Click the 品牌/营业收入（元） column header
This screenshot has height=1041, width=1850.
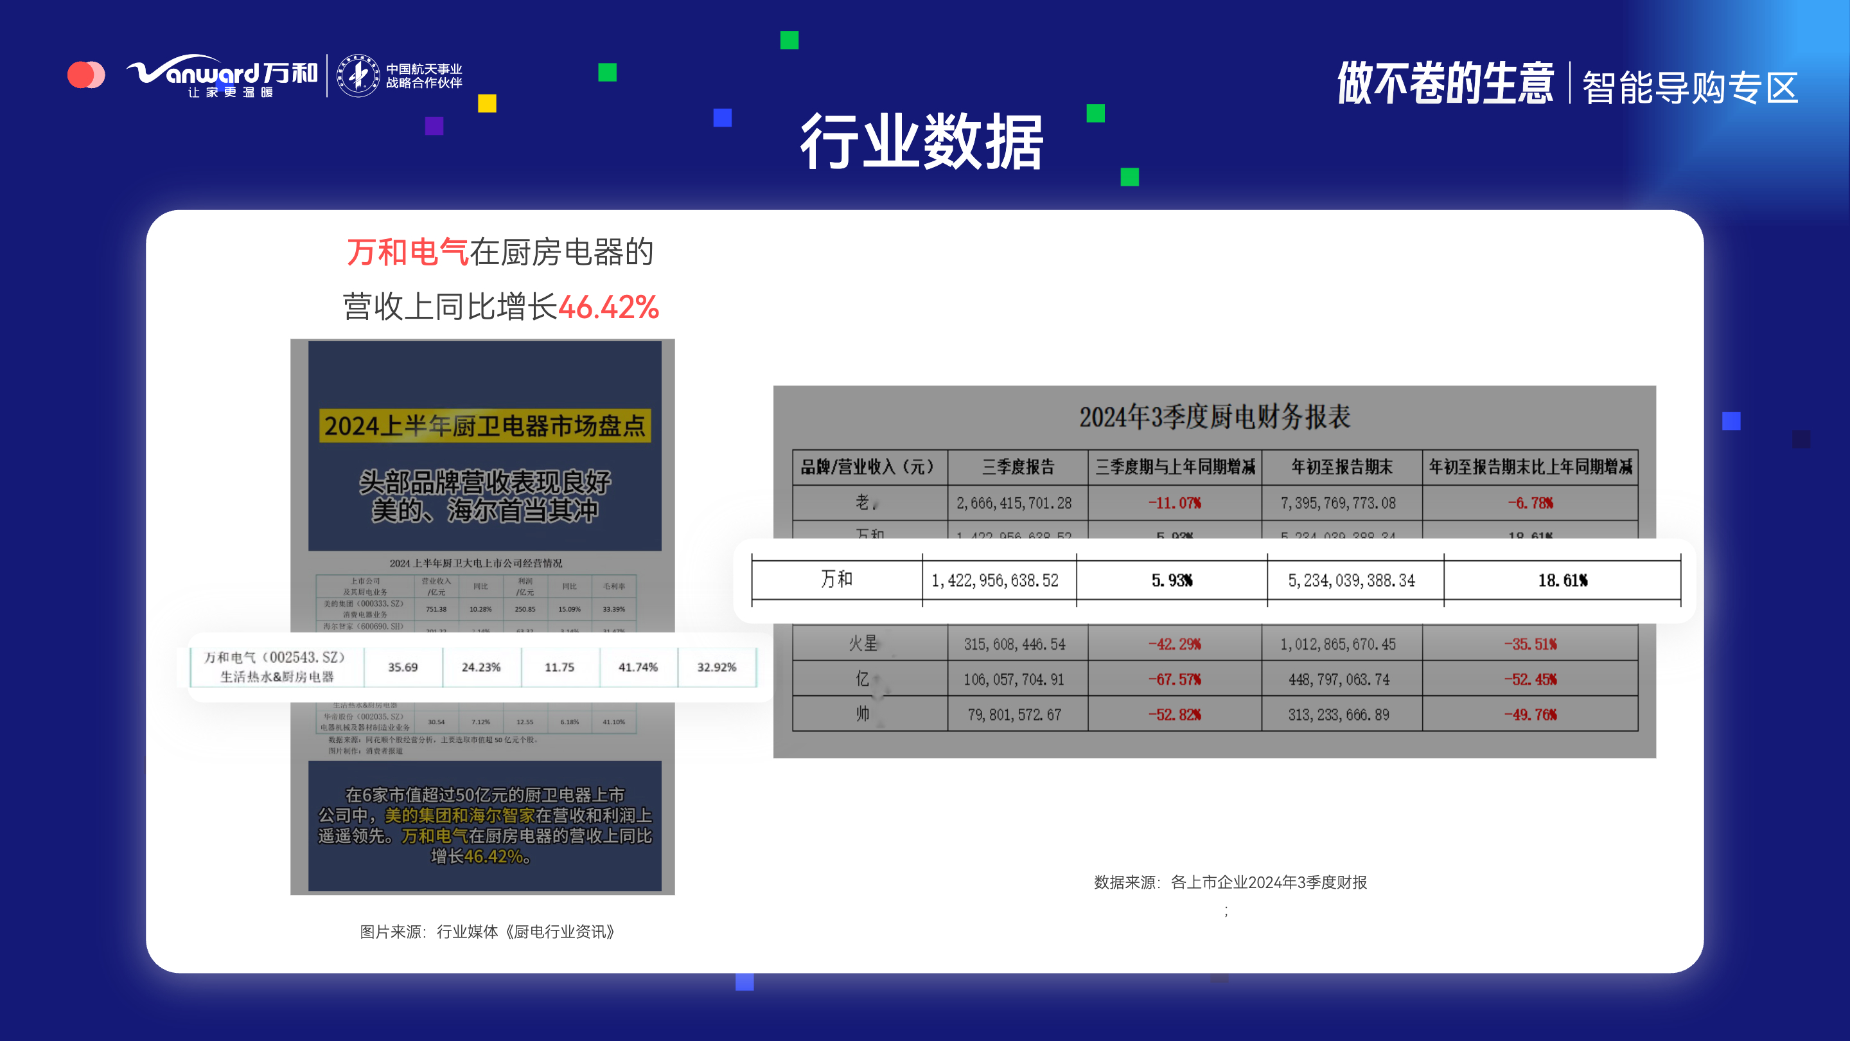pos(869,467)
